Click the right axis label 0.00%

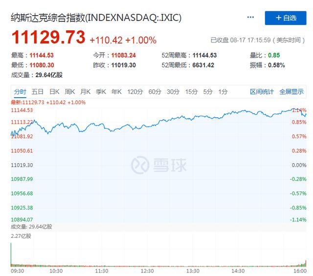coord(299,165)
